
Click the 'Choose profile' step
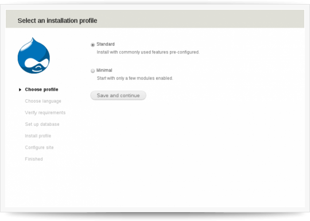pos(41,90)
